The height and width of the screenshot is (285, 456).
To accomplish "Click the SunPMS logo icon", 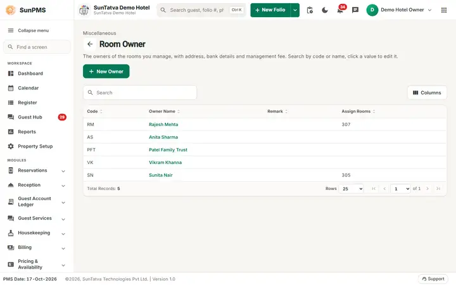I will 11,10.
